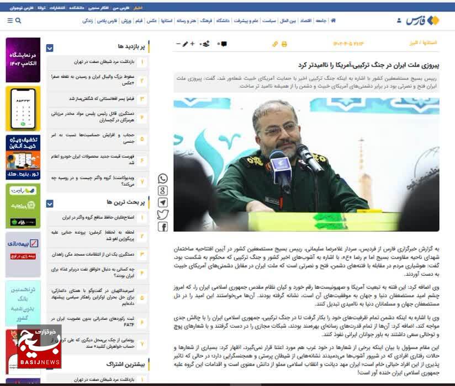Select فارس نوجوان in the top blue bar
Screen dimensions: 455x386
coord(22,8)
